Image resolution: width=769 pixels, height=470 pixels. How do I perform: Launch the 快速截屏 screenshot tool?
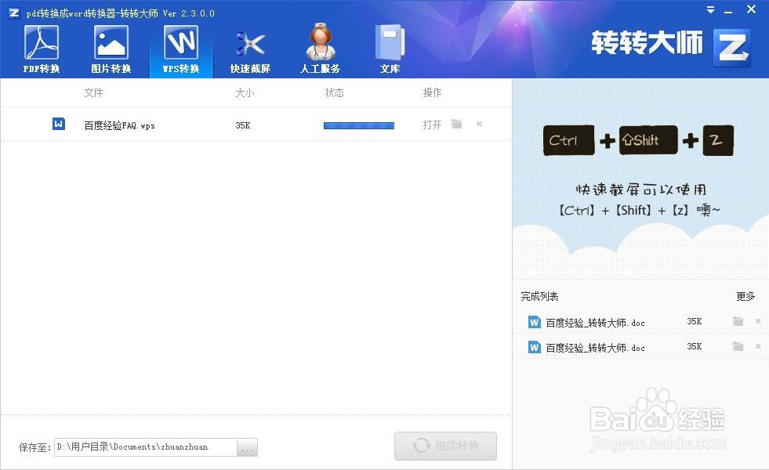250,47
